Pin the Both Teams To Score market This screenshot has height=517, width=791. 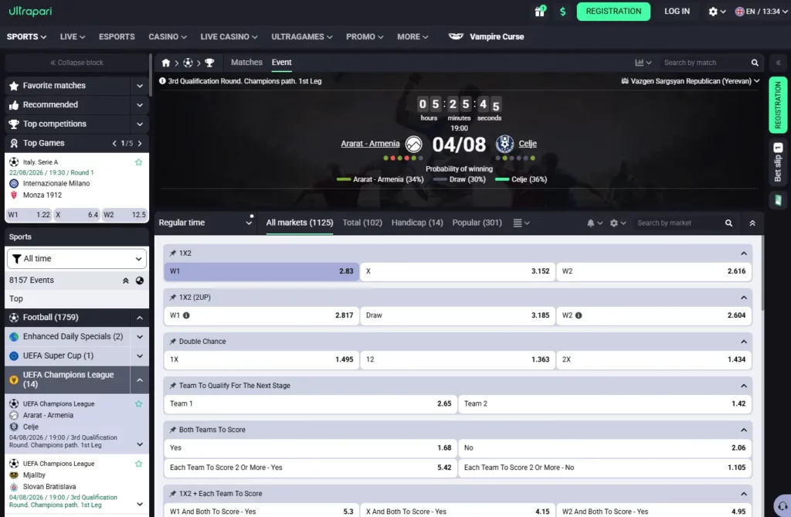coord(172,430)
